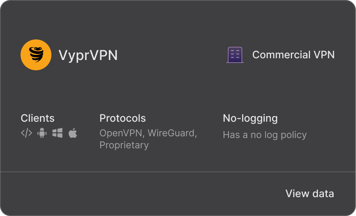
Task: Click the word 'data' in View data
Action: [323, 194]
